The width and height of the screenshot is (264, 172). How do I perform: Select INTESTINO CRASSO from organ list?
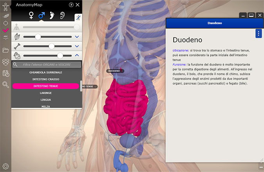tap(46, 79)
